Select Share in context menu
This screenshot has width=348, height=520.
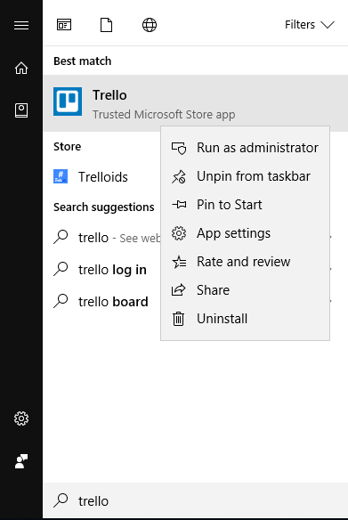tap(245, 290)
